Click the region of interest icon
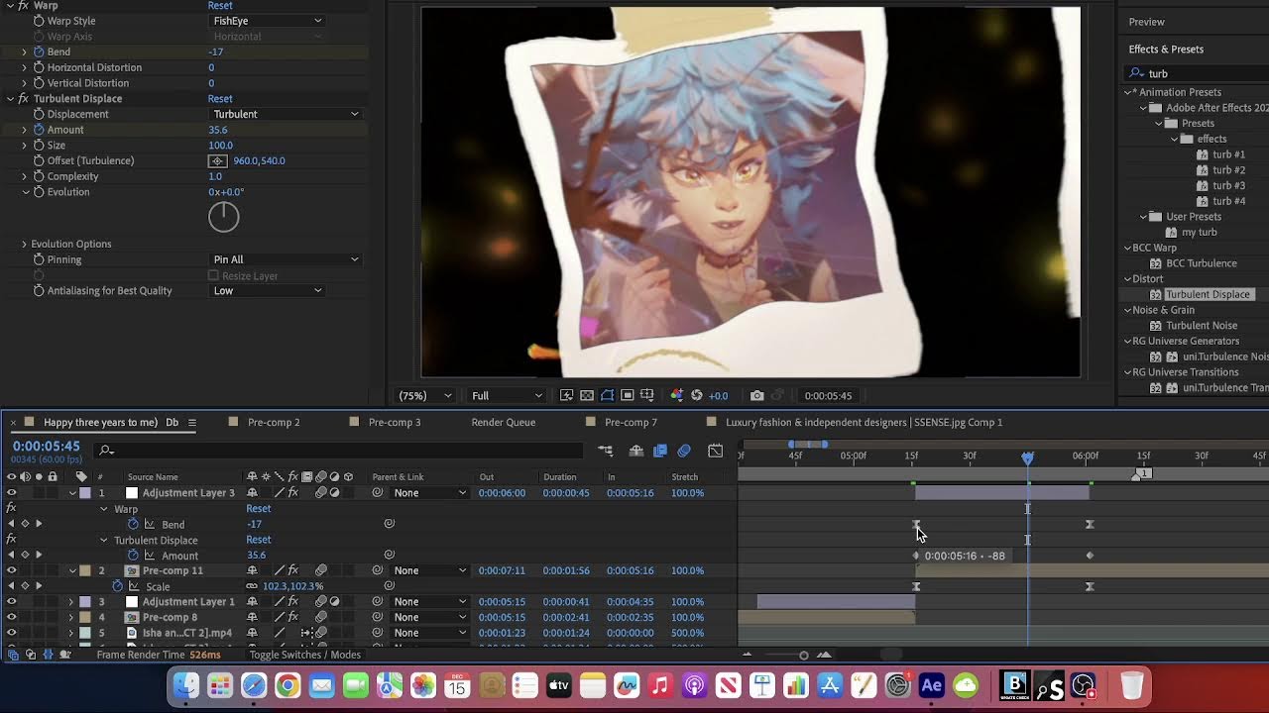This screenshot has height=713, width=1269. 627,395
